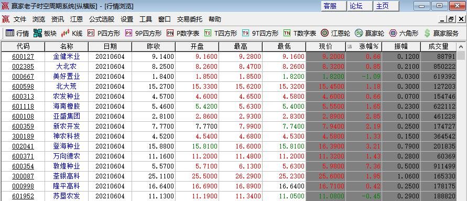Screen dimensions: 467x201
Task: Click the app logo in title bar
Action: point(5,6)
